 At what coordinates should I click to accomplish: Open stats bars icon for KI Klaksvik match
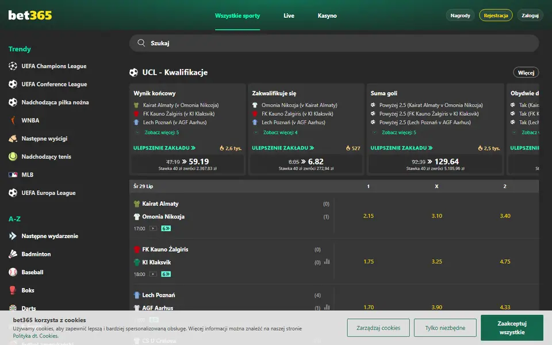(327, 262)
